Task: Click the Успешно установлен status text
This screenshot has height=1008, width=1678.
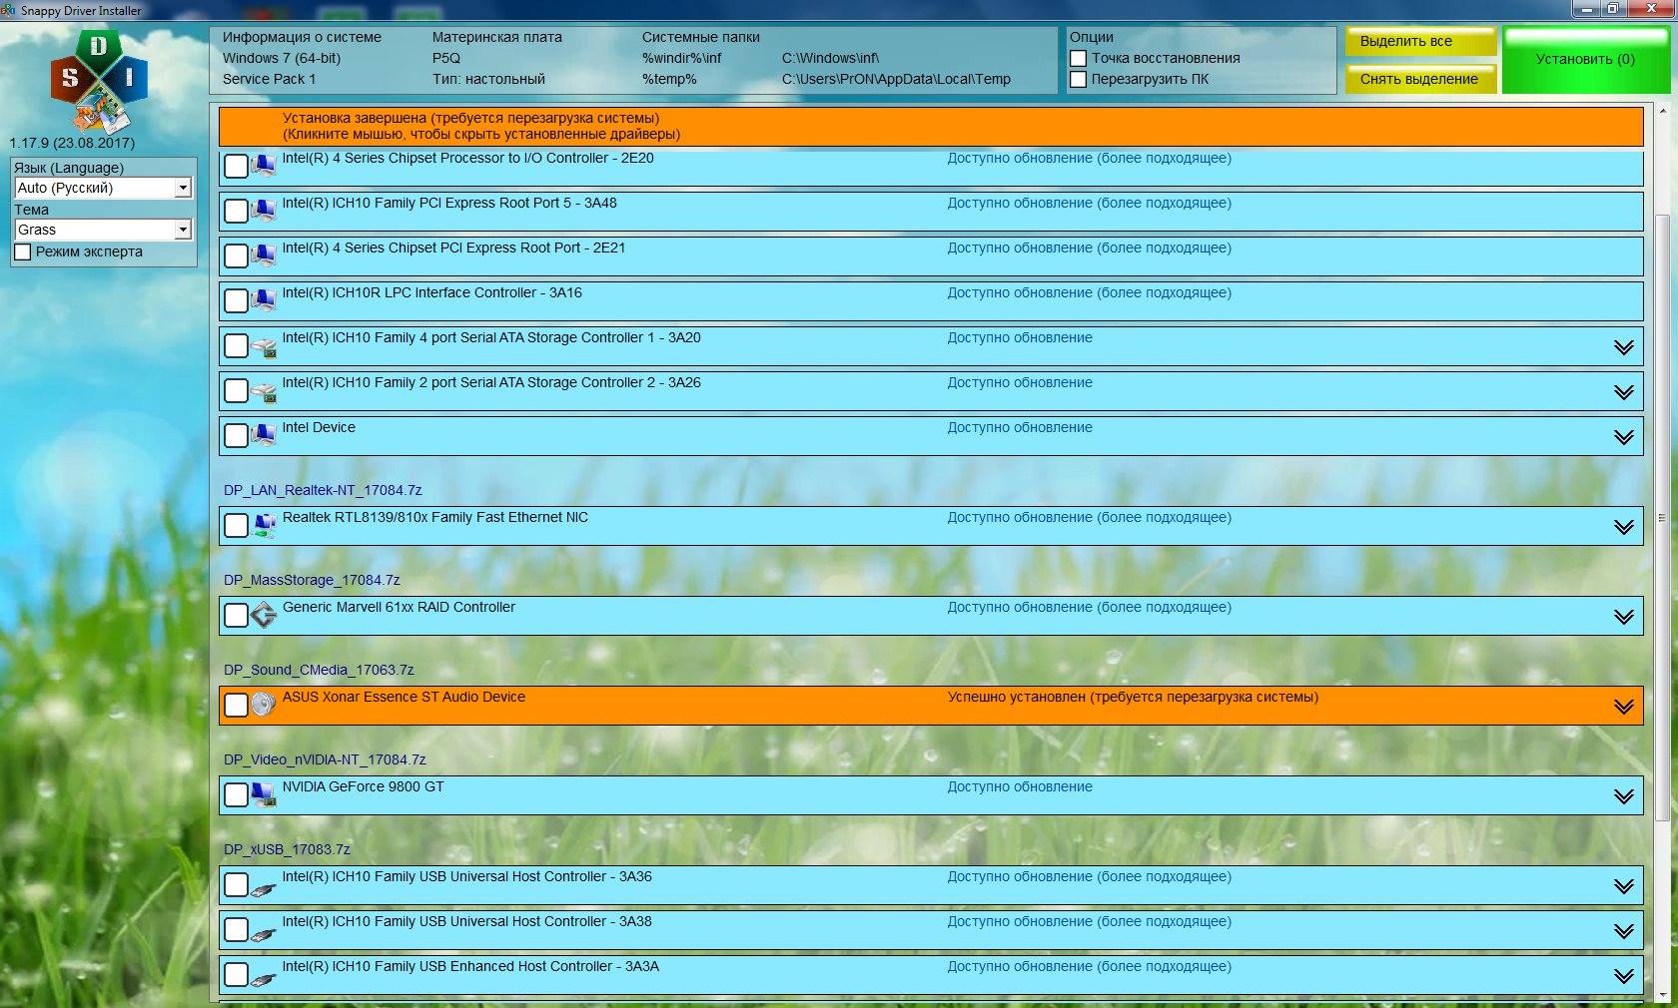Action: (x=1133, y=697)
